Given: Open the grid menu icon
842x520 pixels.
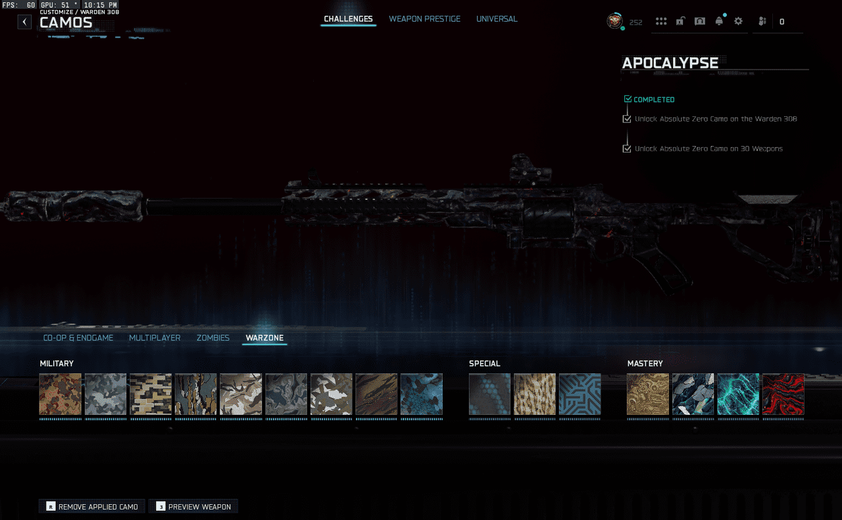Looking at the screenshot, I should click(x=661, y=22).
